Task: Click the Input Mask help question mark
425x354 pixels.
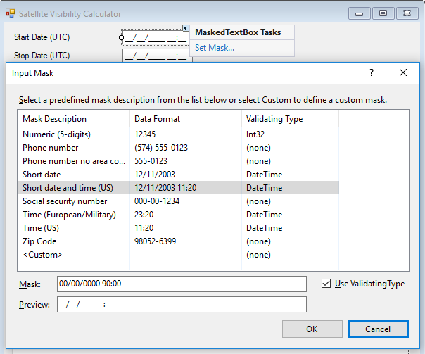Action: click(x=372, y=72)
